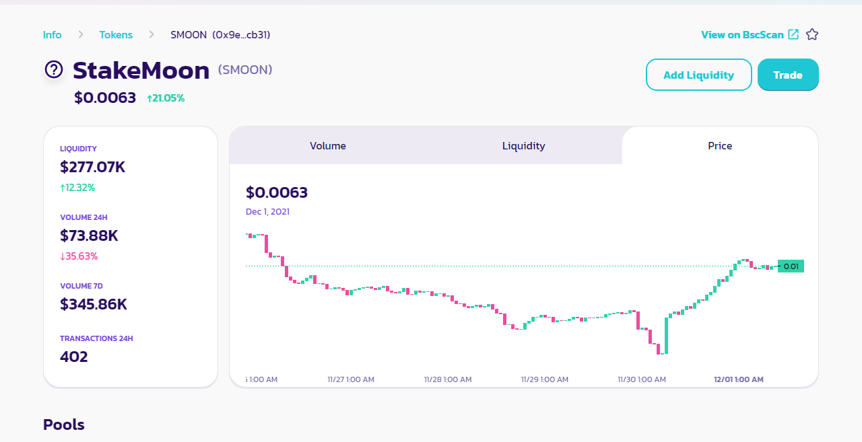The image size is (862, 442).
Task: Click the liquidity up arrow near 12.32%
Action: tap(63, 188)
